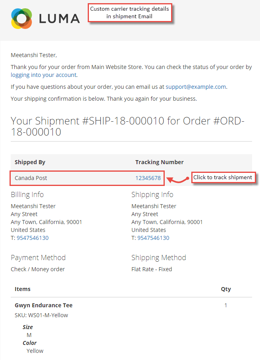Click the Billing Info heading
260x360 pixels.
point(27,195)
